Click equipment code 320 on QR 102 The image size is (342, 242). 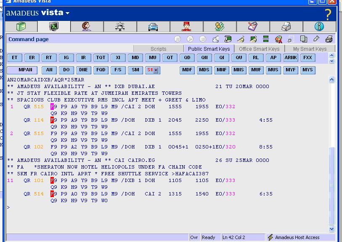pos(231,147)
